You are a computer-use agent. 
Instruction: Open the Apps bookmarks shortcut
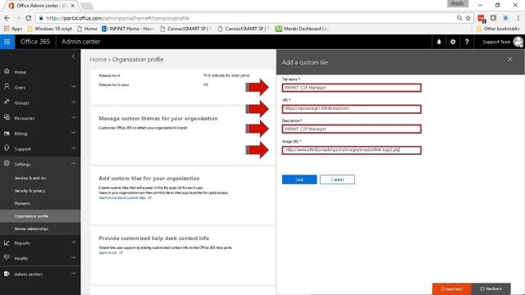coord(13,29)
